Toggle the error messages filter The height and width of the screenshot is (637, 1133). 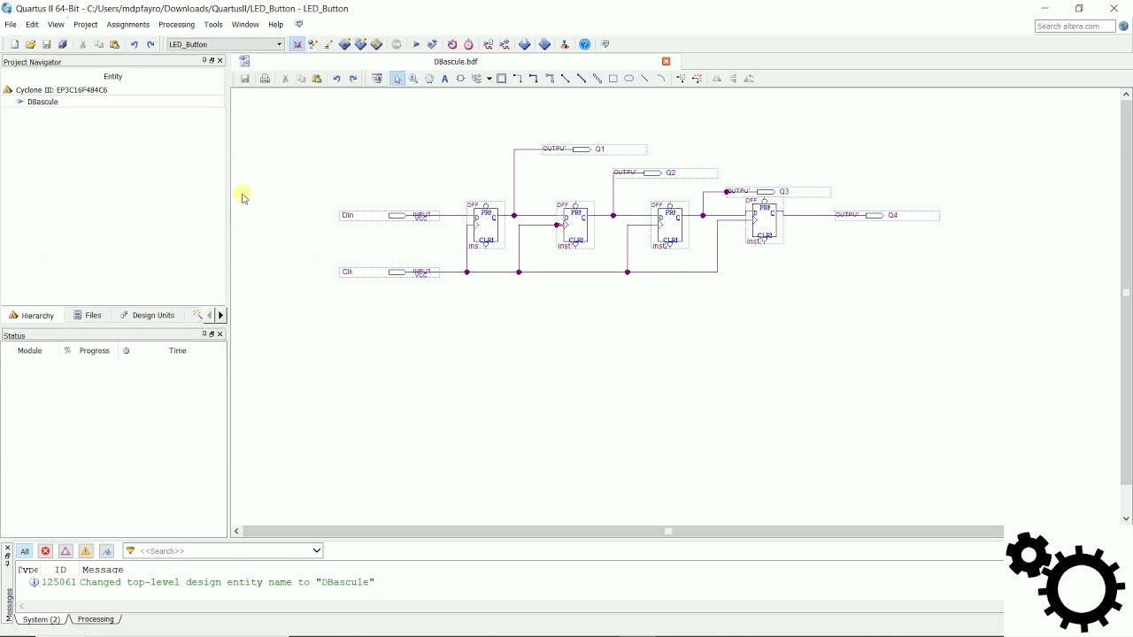click(x=45, y=551)
